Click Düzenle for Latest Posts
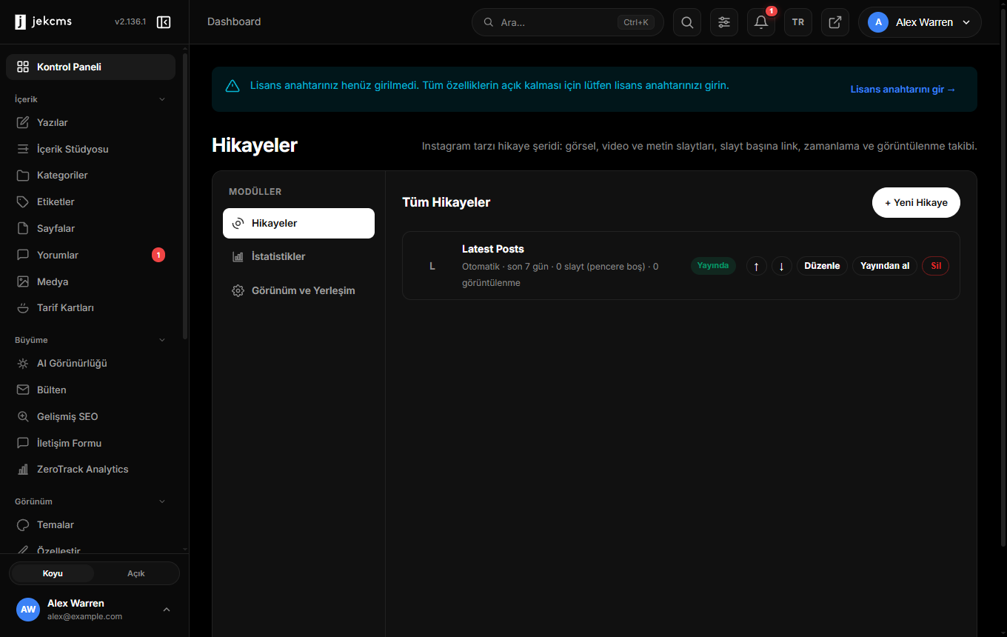The width and height of the screenshot is (1007, 637). tap(822, 266)
